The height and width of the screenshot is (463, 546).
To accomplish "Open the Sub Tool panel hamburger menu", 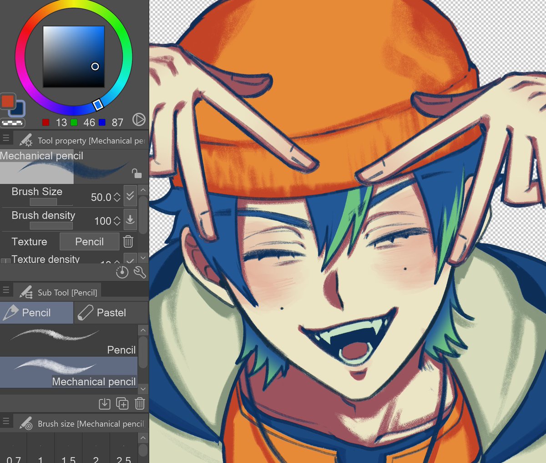I will point(6,290).
